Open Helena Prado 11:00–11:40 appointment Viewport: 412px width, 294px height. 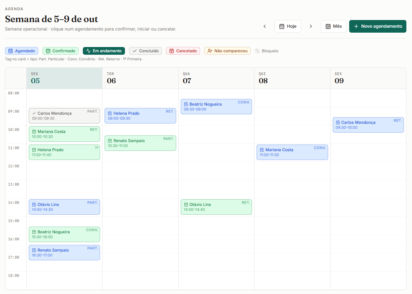(x=64, y=152)
